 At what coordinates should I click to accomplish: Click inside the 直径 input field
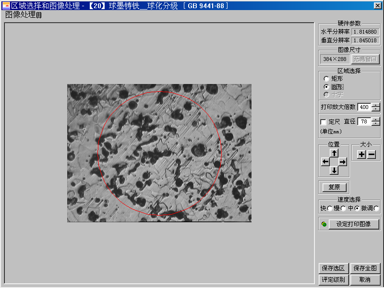click(x=364, y=122)
